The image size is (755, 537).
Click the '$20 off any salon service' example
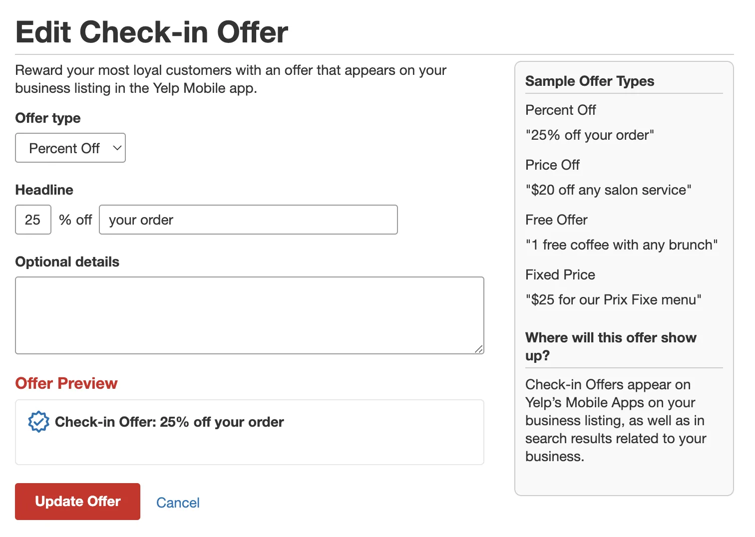(608, 190)
